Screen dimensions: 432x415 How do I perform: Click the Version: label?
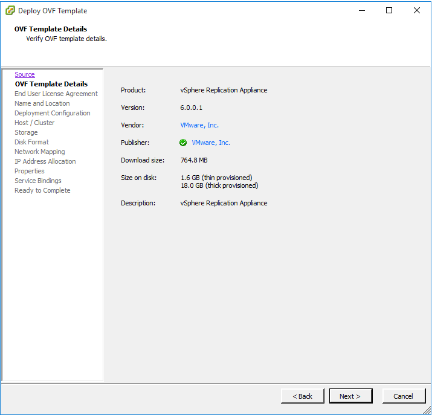pyautogui.click(x=132, y=108)
